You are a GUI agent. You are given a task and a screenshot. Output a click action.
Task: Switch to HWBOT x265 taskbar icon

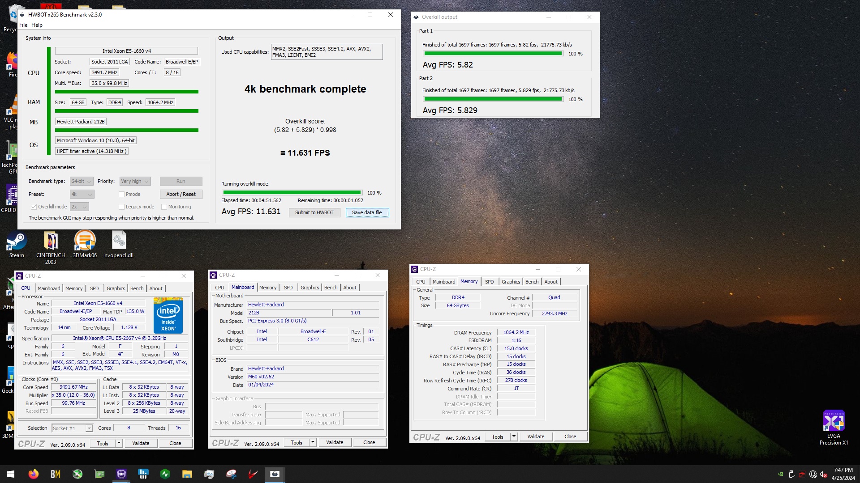pos(275,474)
